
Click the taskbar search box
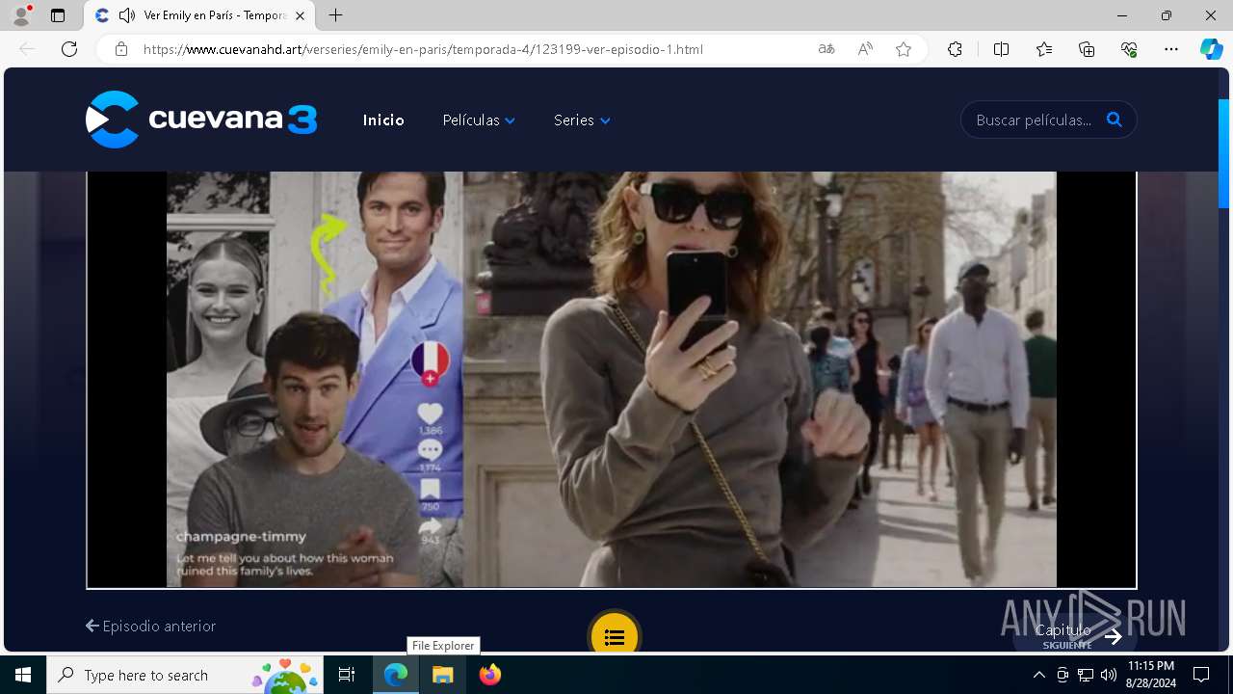click(x=185, y=675)
